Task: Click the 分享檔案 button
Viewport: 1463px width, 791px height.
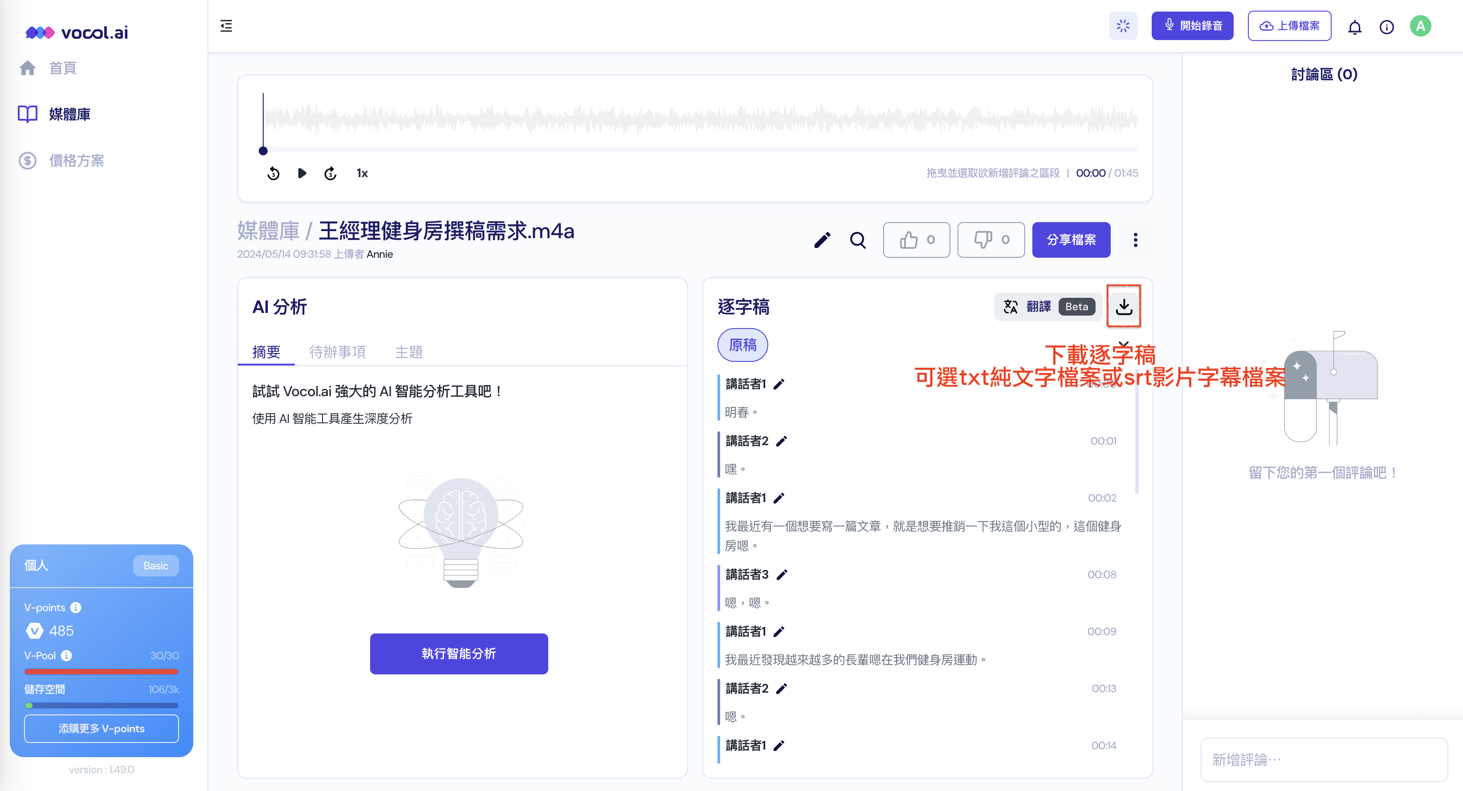Action: (x=1071, y=240)
